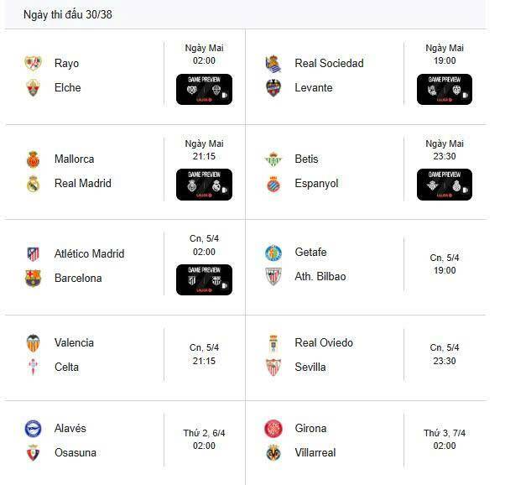Image resolution: width=505 pixels, height=485 pixels.
Task: Open the Valencia team name link
Action: [x=74, y=342]
